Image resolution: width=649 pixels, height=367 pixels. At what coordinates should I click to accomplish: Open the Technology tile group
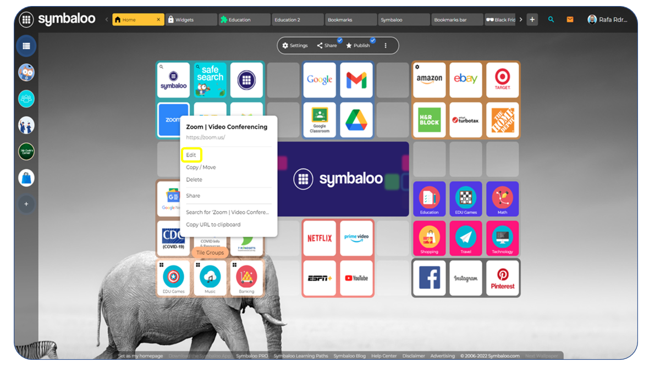point(503,238)
